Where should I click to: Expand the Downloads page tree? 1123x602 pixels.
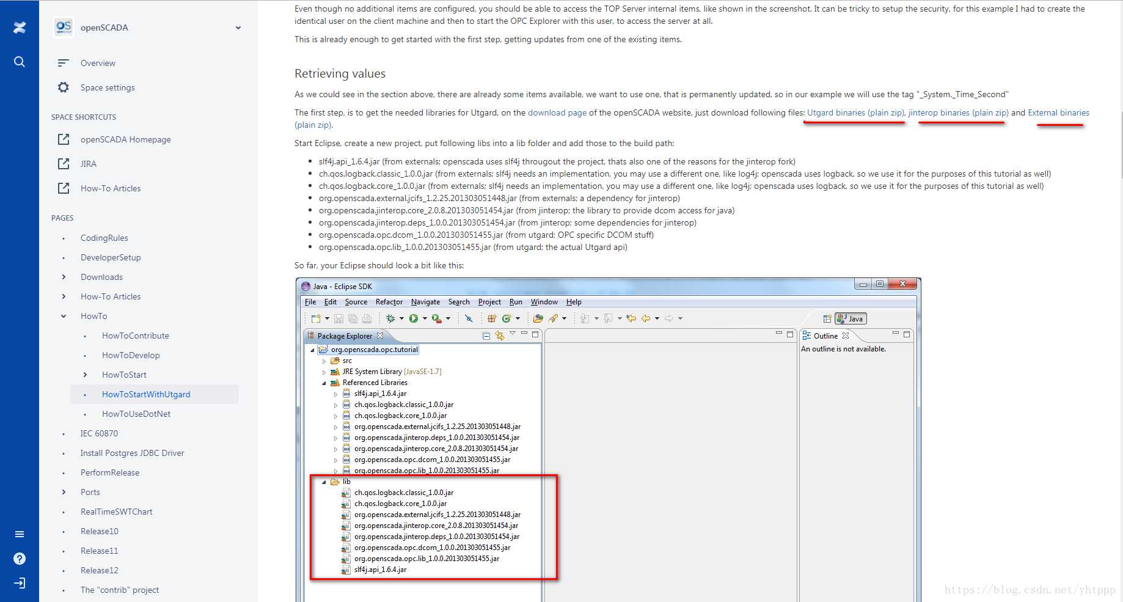[x=64, y=277]
